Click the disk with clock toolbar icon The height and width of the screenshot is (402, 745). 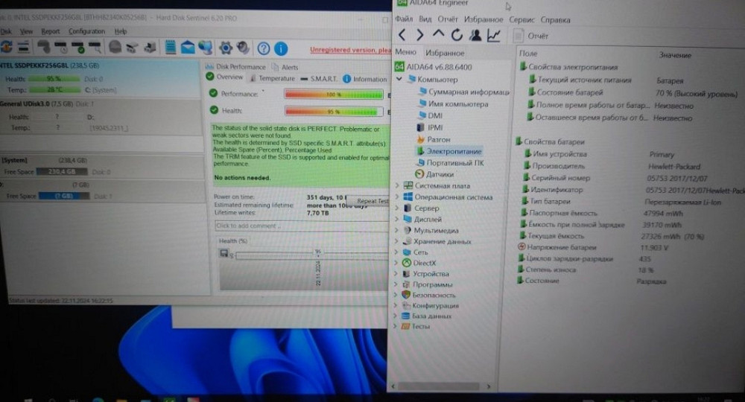point(61,47)
